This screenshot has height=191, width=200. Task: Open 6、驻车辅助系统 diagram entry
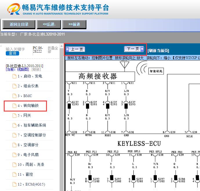click(32, 125)
